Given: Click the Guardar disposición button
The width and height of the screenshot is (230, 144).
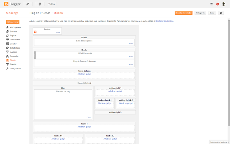Looking at the screenshot, I should click(x=183, y=13).
